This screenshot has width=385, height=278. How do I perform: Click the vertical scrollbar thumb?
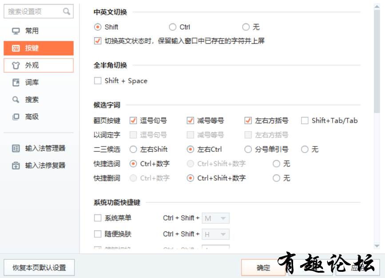coord(377,61)
